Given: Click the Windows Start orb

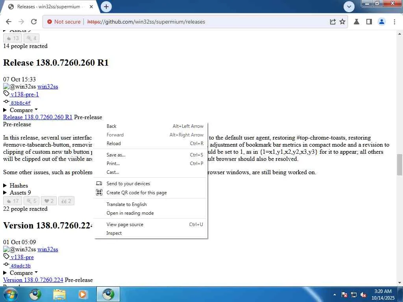Looking at the screenshot, I should pos(11,294).
